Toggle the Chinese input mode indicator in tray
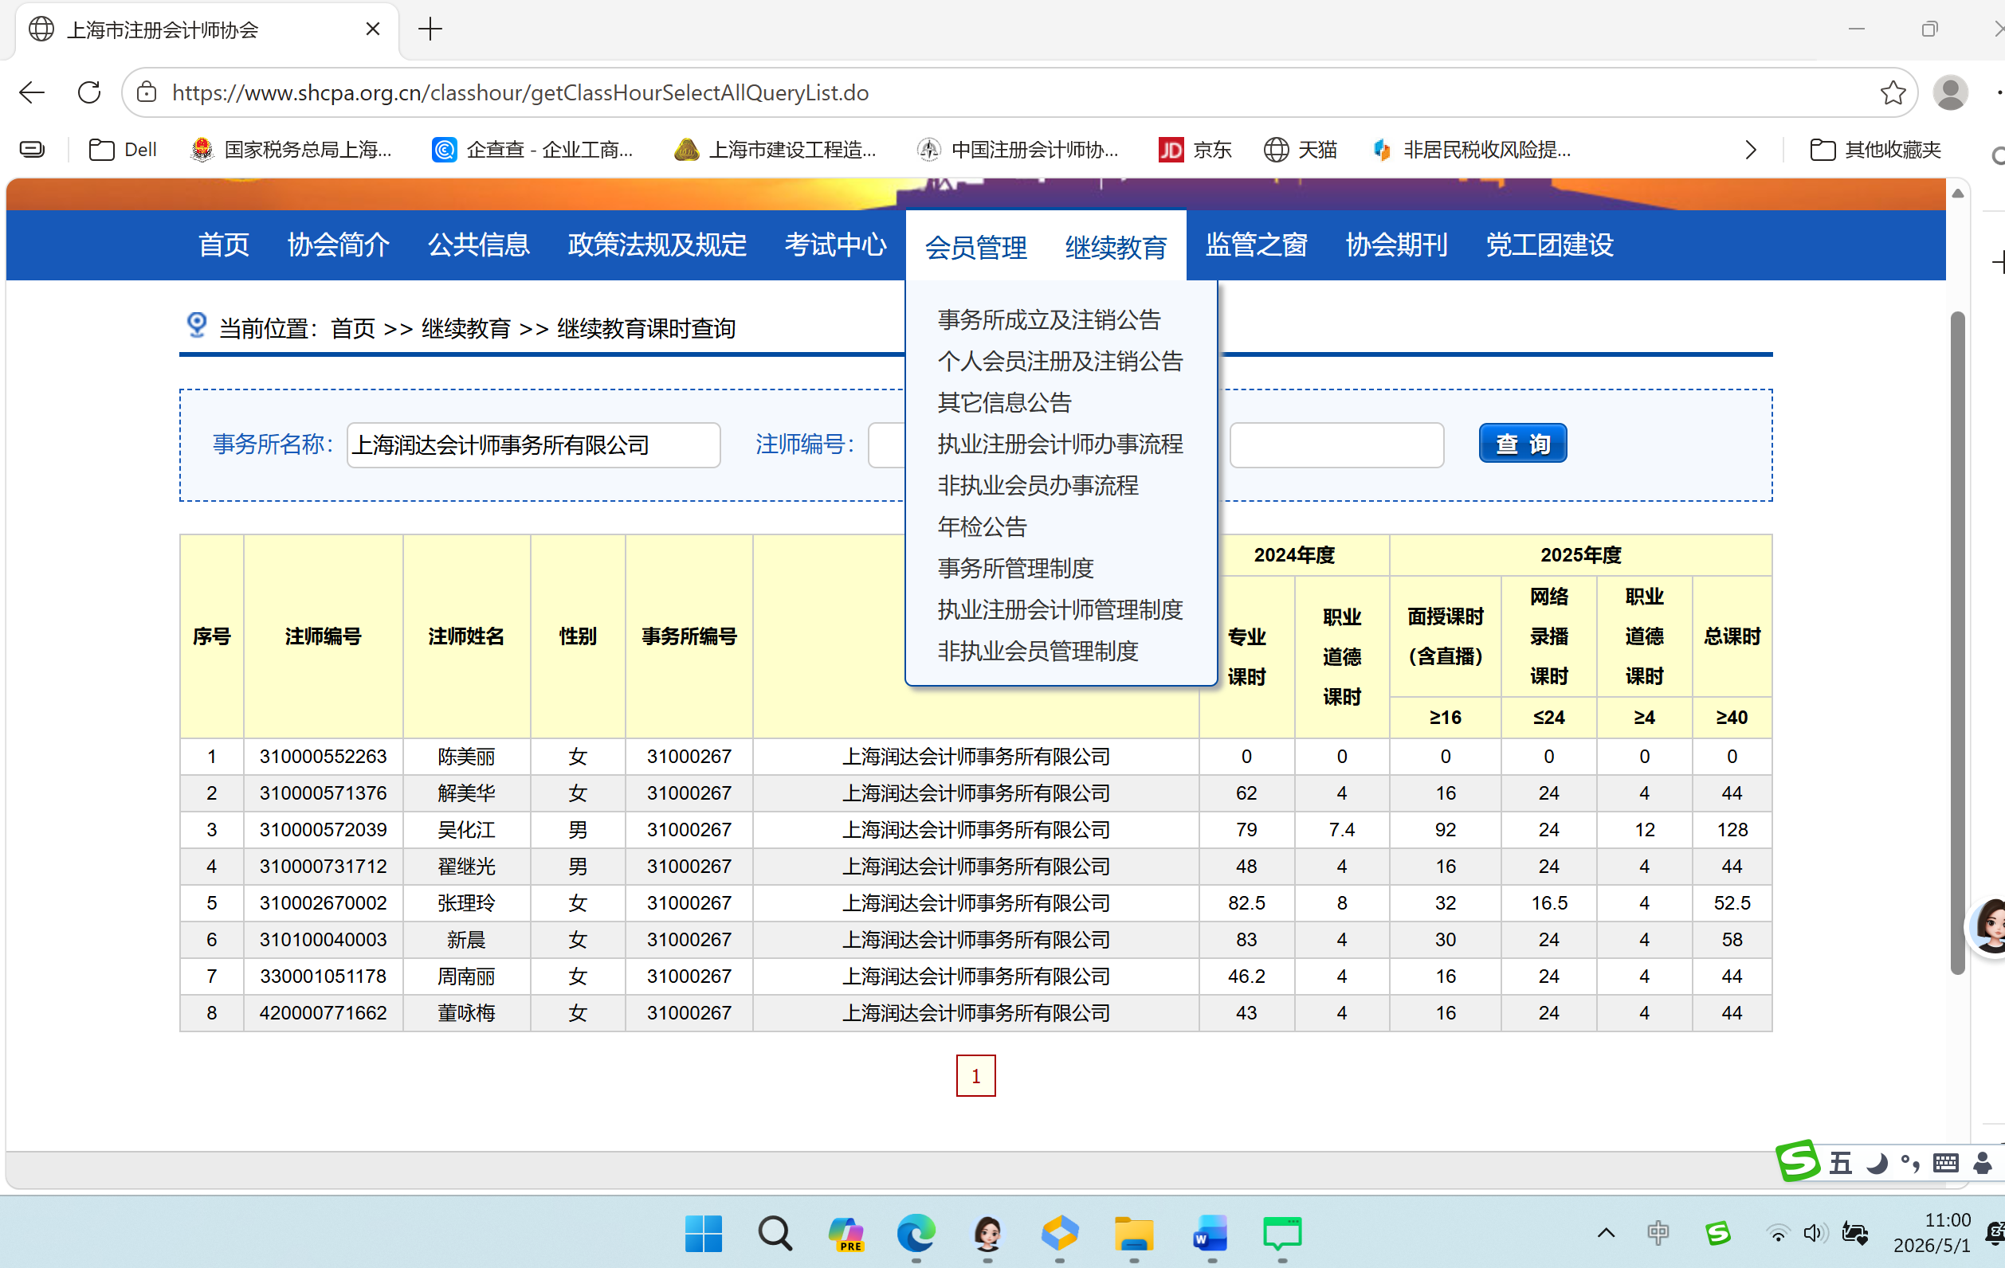Viewport: 2005px width, 1268px height. [x=1658, y=1232]
